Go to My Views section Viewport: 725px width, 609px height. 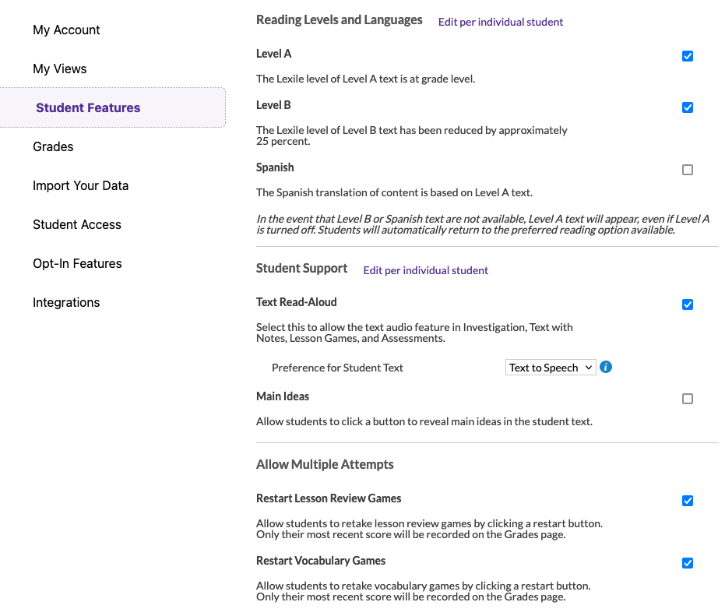point(60,69)
